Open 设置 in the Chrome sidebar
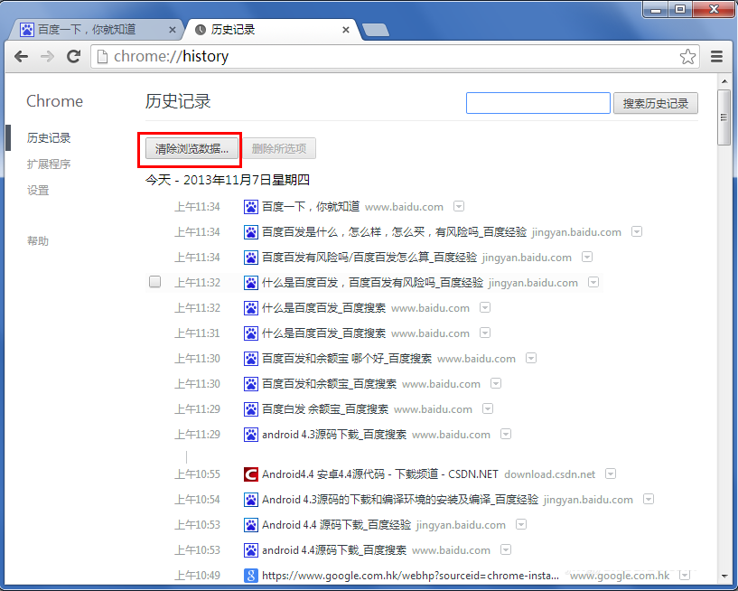 pos(38,191)
